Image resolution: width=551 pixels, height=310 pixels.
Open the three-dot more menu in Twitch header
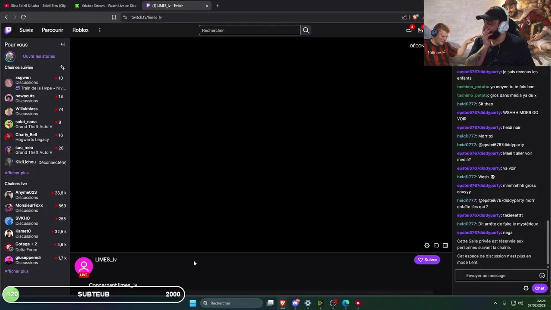pos(99,30)
